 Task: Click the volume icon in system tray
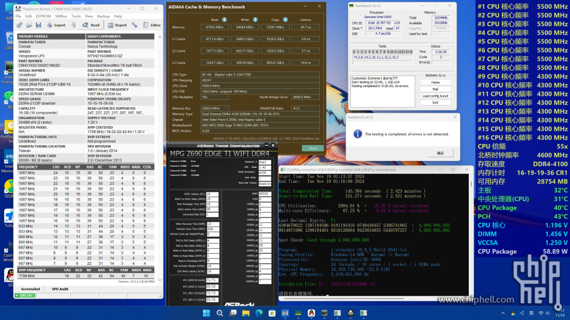(x=548, y=313)
